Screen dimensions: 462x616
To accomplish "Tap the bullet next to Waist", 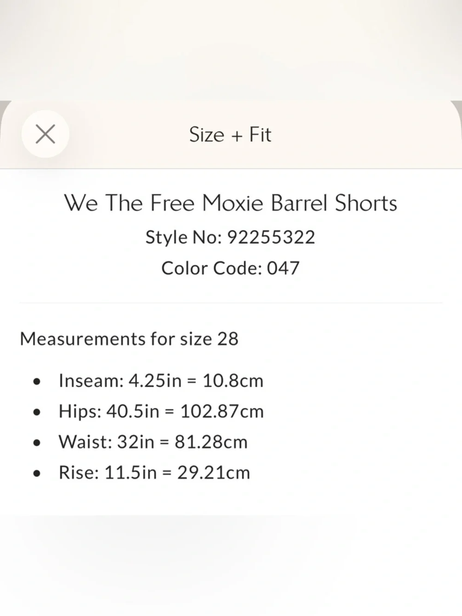I will click(x=36, y=443).
